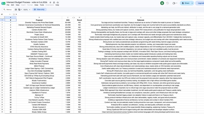Expand hidden columns between C and M
Viewport: 204px width, 114px height.
(x=74, y=17)
